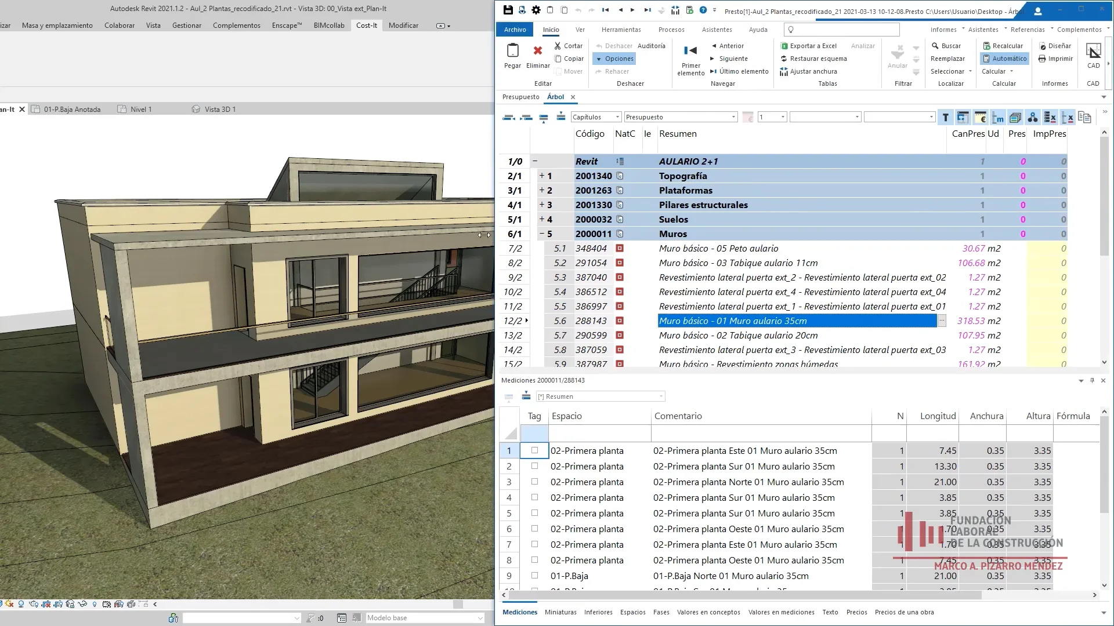Open the Capítulos dropdown

pyautogui.click(x=596, y=117)
